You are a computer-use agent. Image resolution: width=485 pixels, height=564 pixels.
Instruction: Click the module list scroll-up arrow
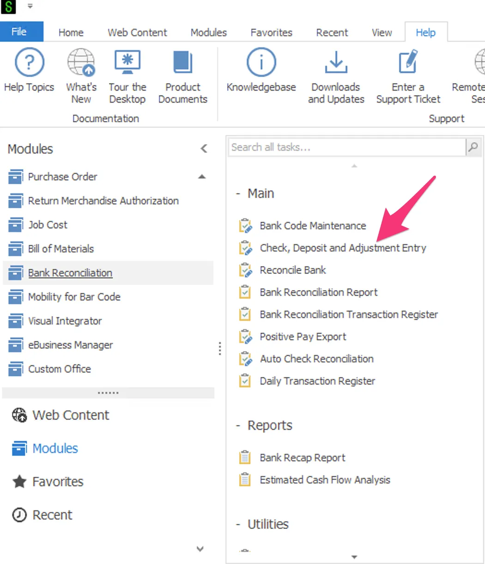point(202,177)
